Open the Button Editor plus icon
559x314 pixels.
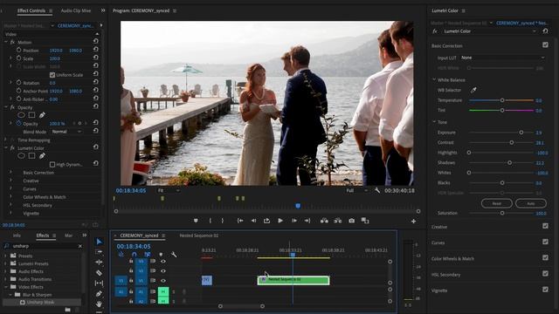click(413, 221)
